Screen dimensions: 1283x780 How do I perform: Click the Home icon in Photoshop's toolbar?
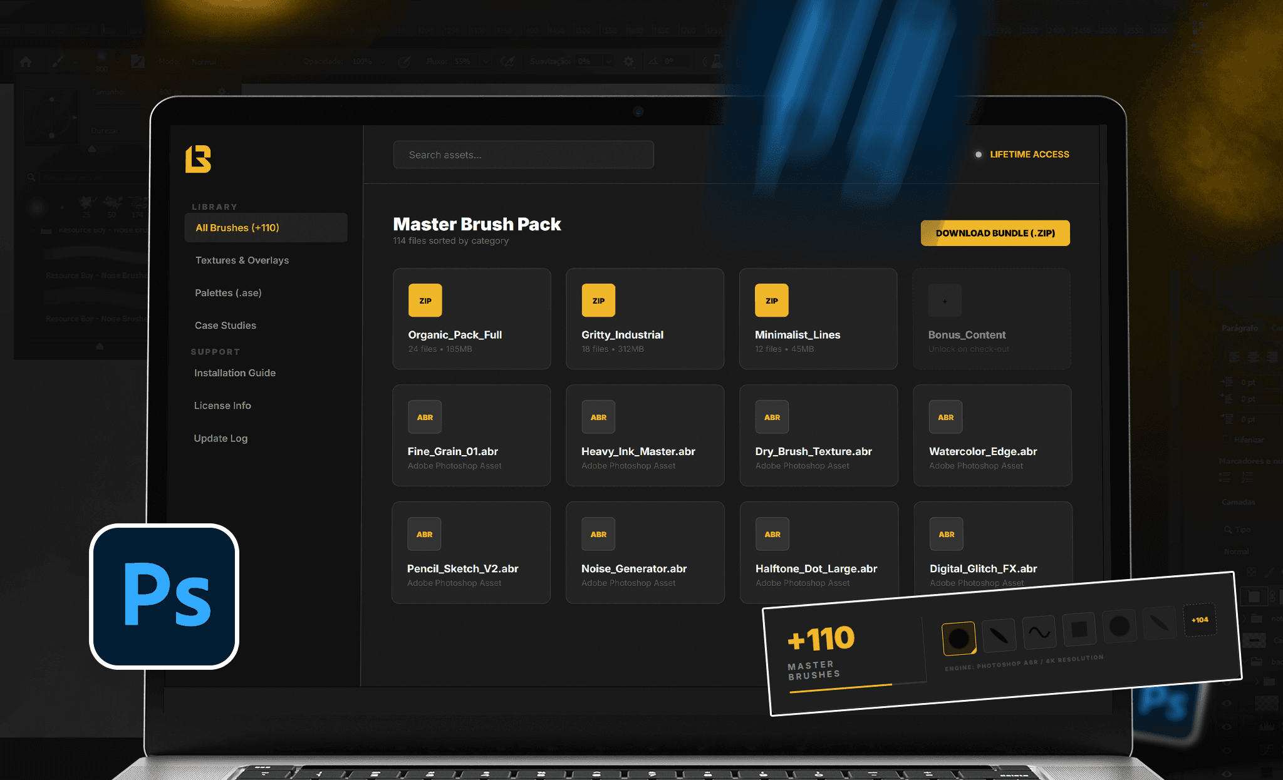[26, 61]
